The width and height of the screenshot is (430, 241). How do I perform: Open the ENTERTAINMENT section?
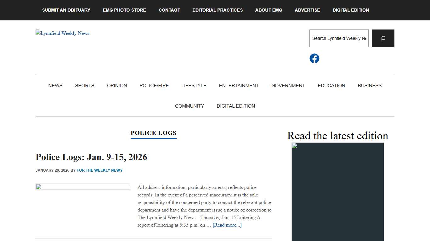[239, 85]
